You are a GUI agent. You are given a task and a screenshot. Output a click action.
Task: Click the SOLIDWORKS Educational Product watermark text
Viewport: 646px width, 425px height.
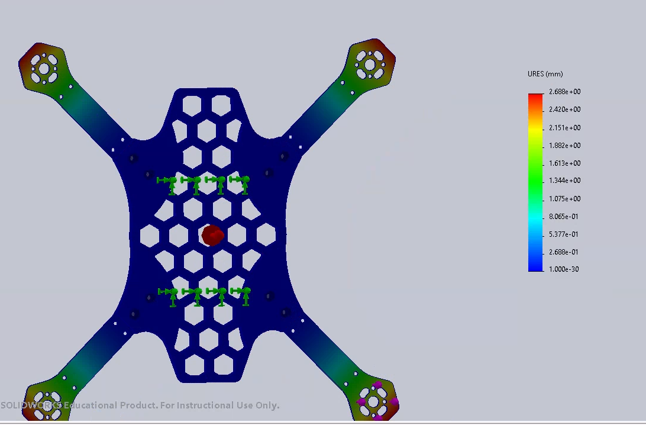click(140, 405)
